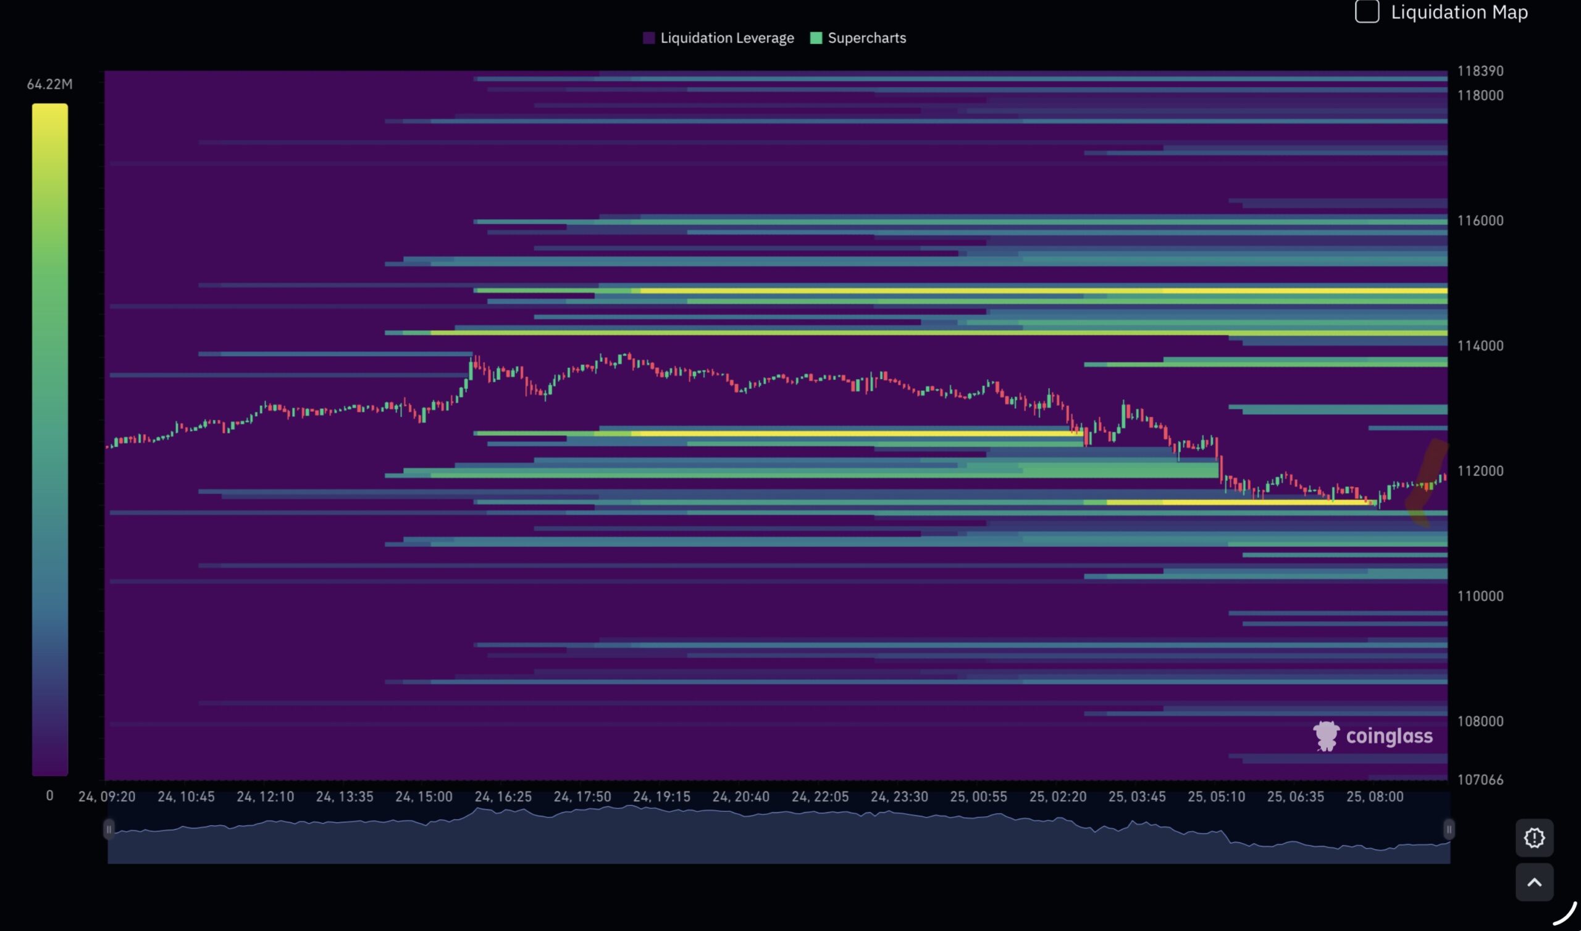This screenshot has width=1581, height=931.
Task: Click the 25, 06:35 time label
Action: tap(1296, 797)
